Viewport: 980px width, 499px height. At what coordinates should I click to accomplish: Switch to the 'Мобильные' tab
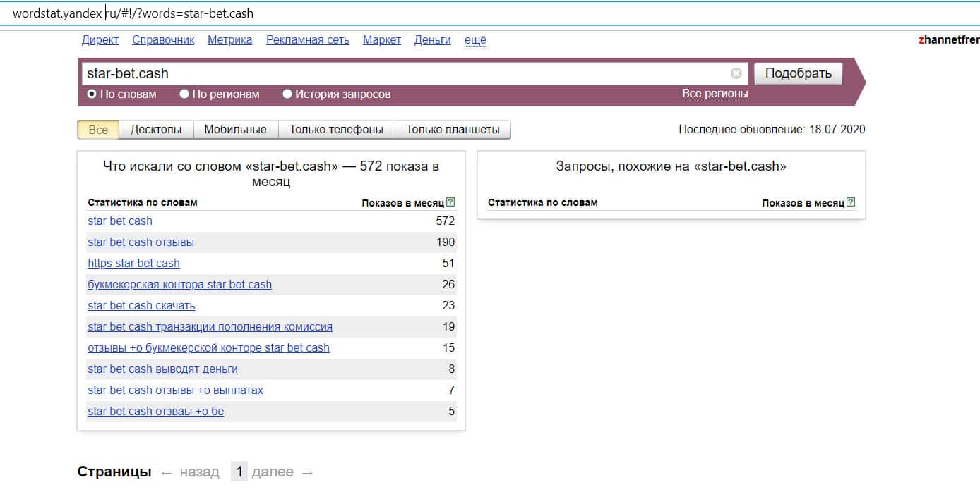(235, 130)
